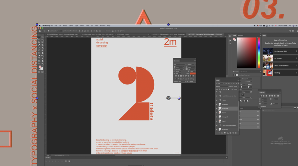Enable Show Transform Controls checkbox
This screenshot has height=166, width=298.
(x=64, y=31)
